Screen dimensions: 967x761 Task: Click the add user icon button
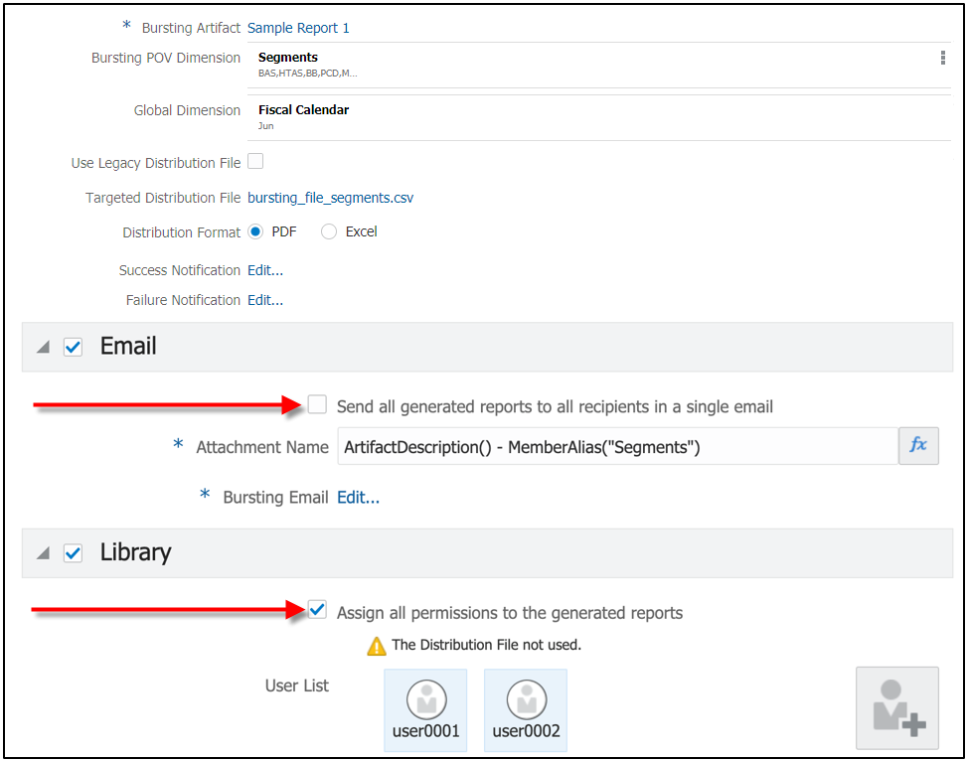pos(896,707)
